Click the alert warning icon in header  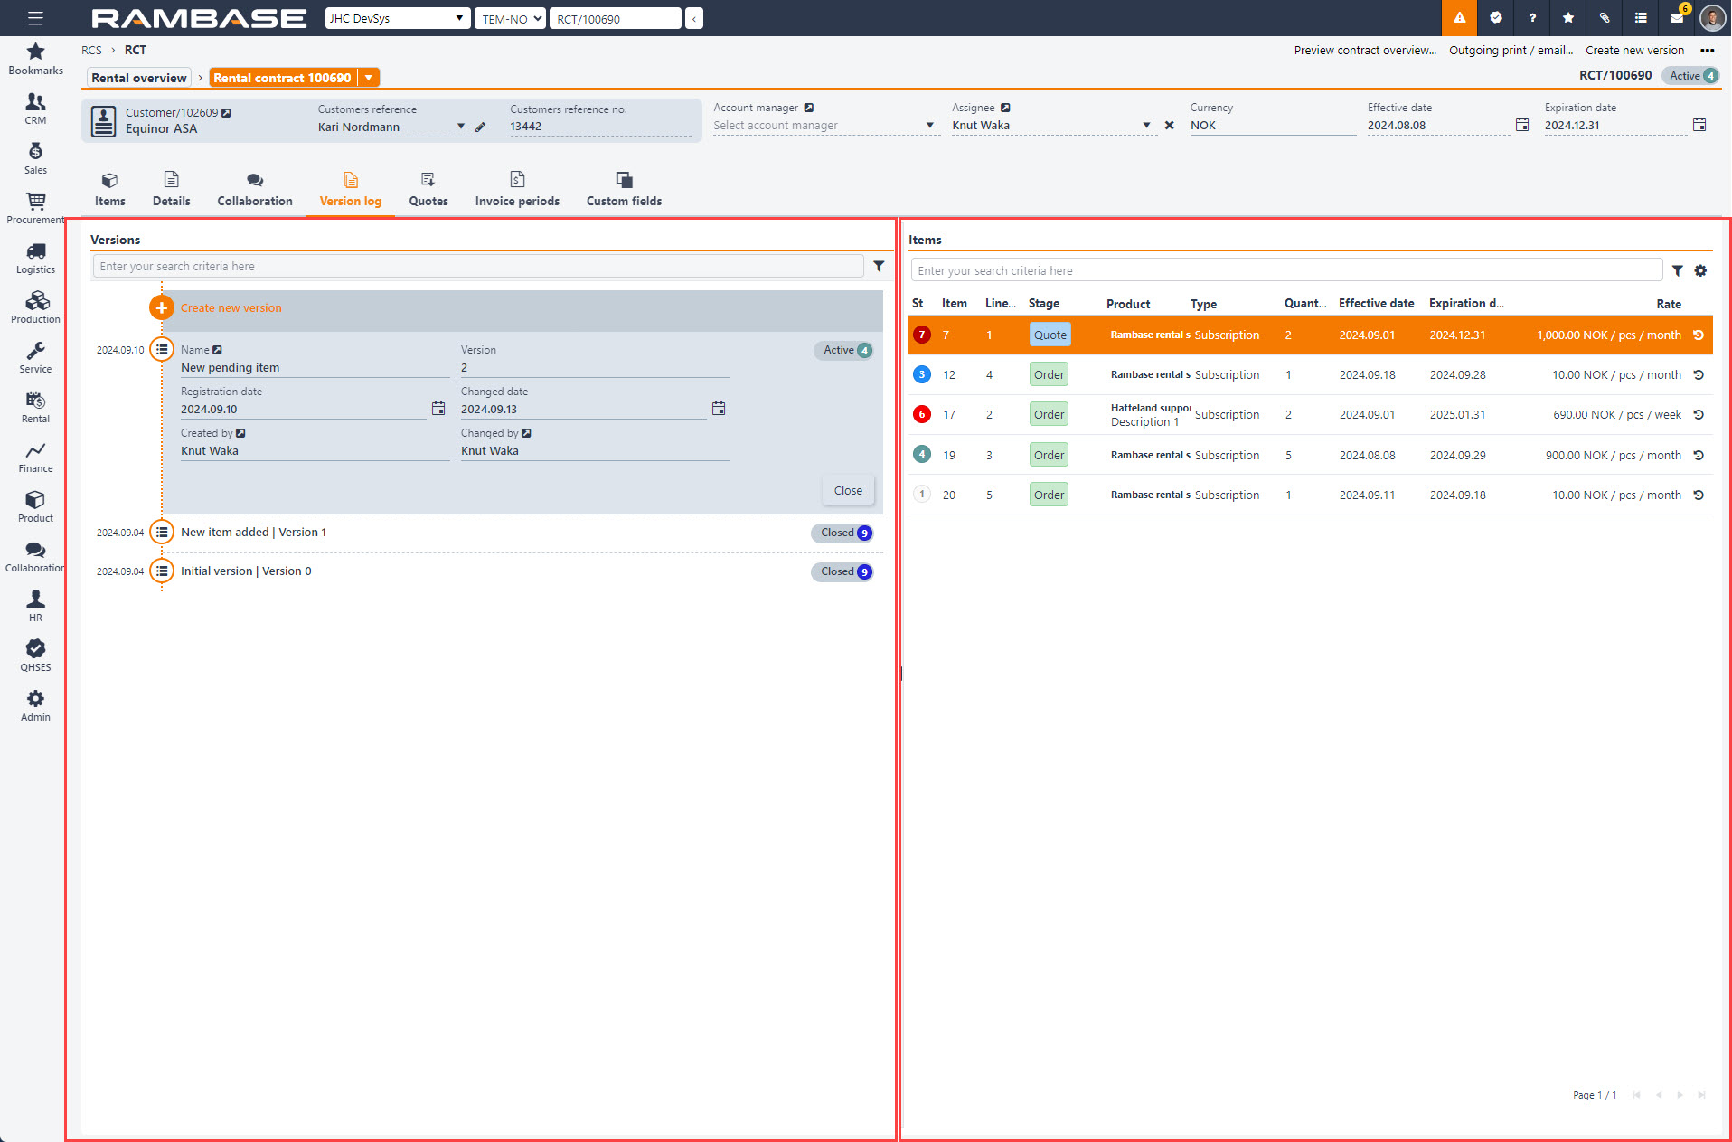tap(1459, 18)
